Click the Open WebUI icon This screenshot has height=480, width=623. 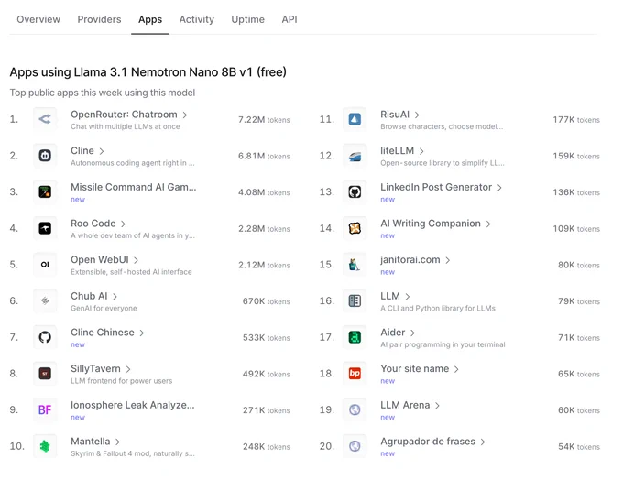tap(45, 264)
